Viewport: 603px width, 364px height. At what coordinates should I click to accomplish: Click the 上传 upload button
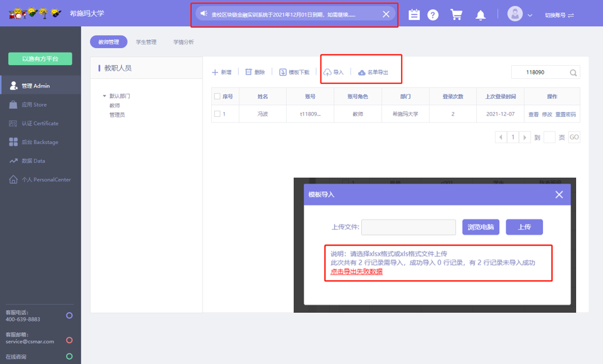tap(524, 227)
